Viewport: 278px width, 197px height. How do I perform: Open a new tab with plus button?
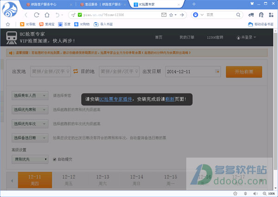pyautogui.click(x=194, y=4)
